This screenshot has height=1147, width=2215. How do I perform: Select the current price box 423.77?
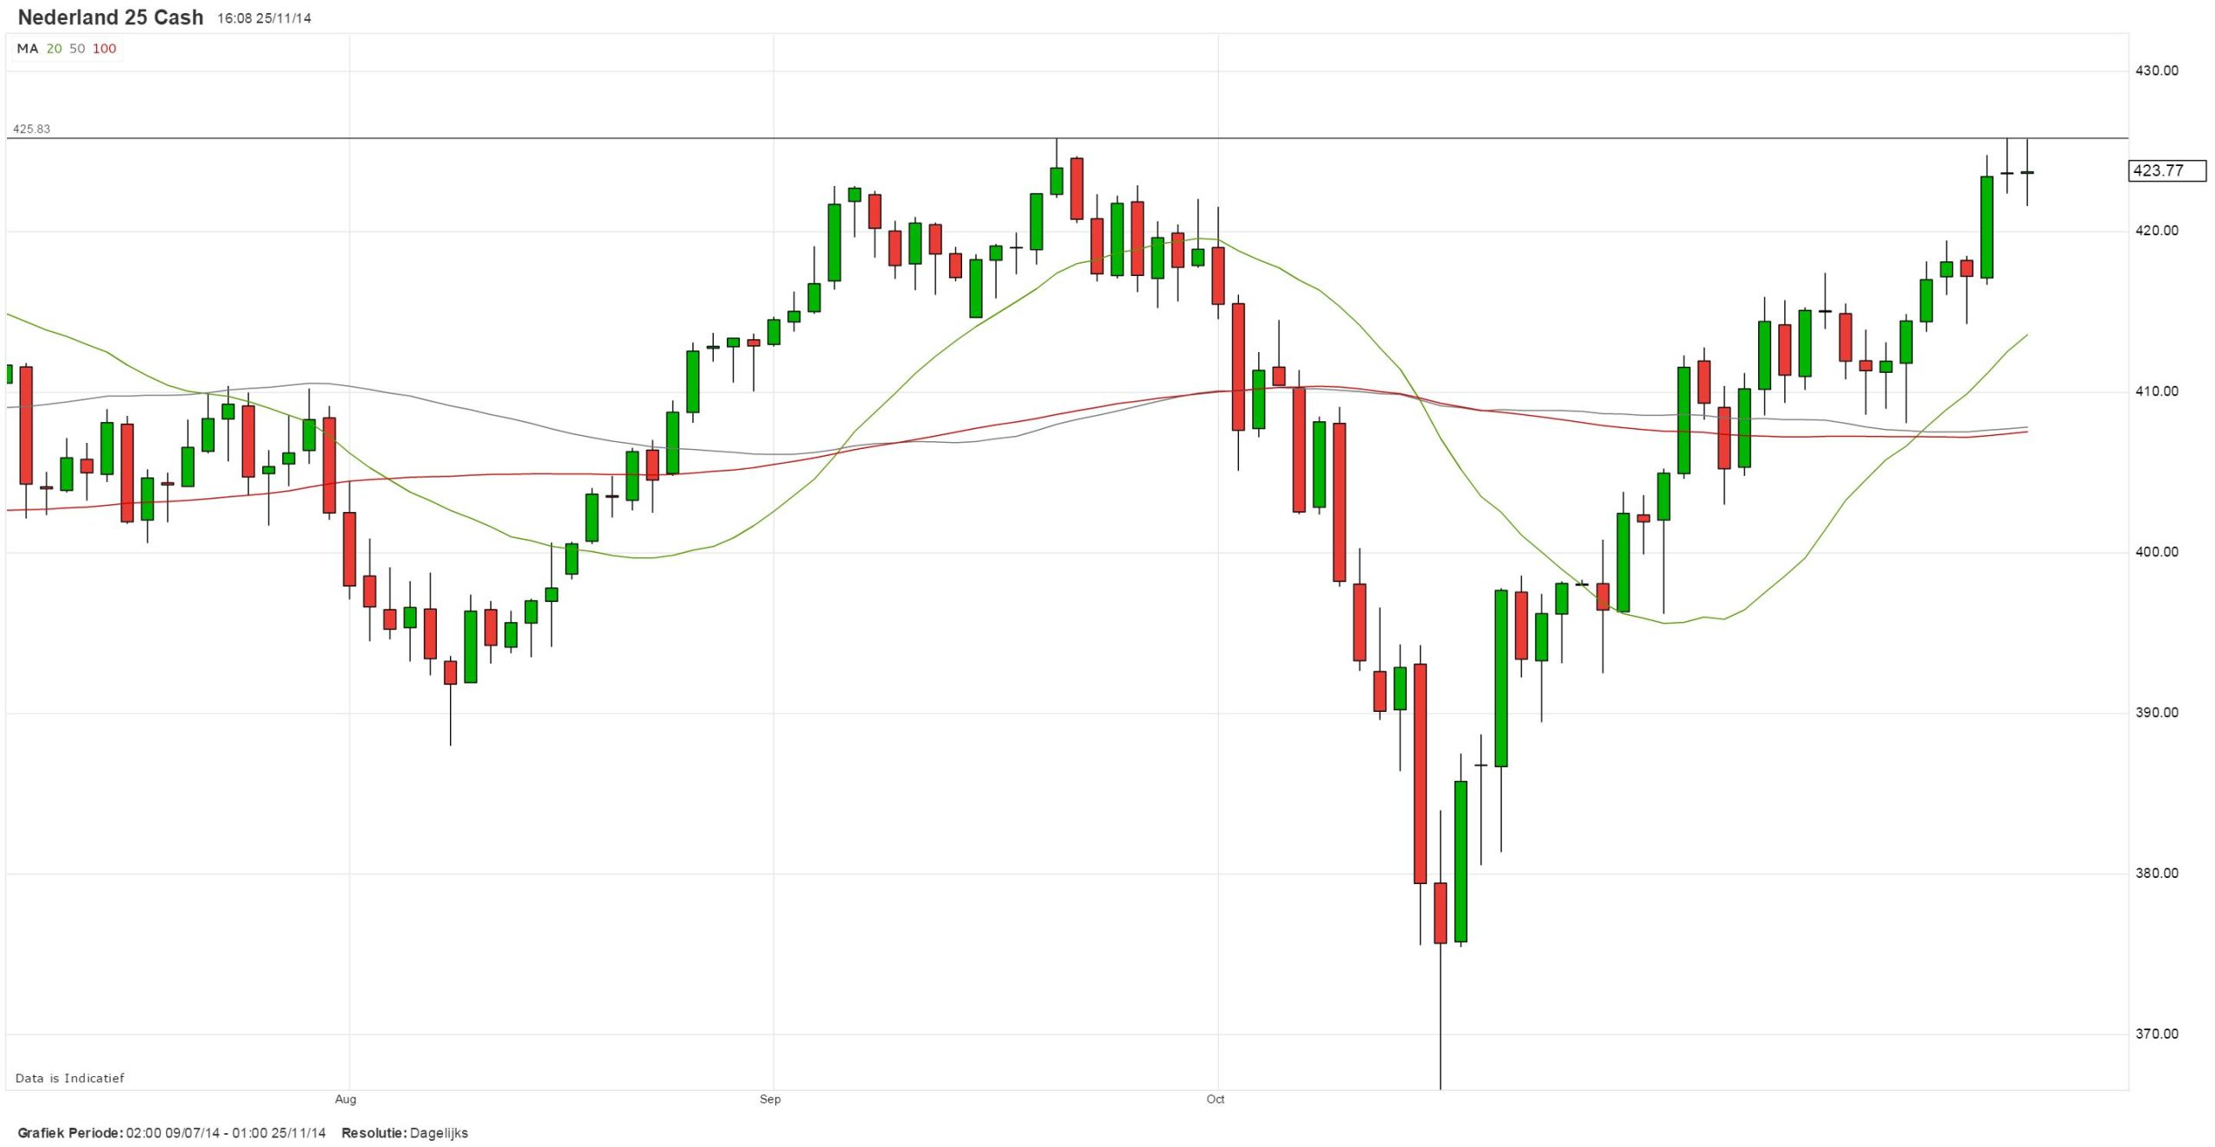(x=2166, y=170)
